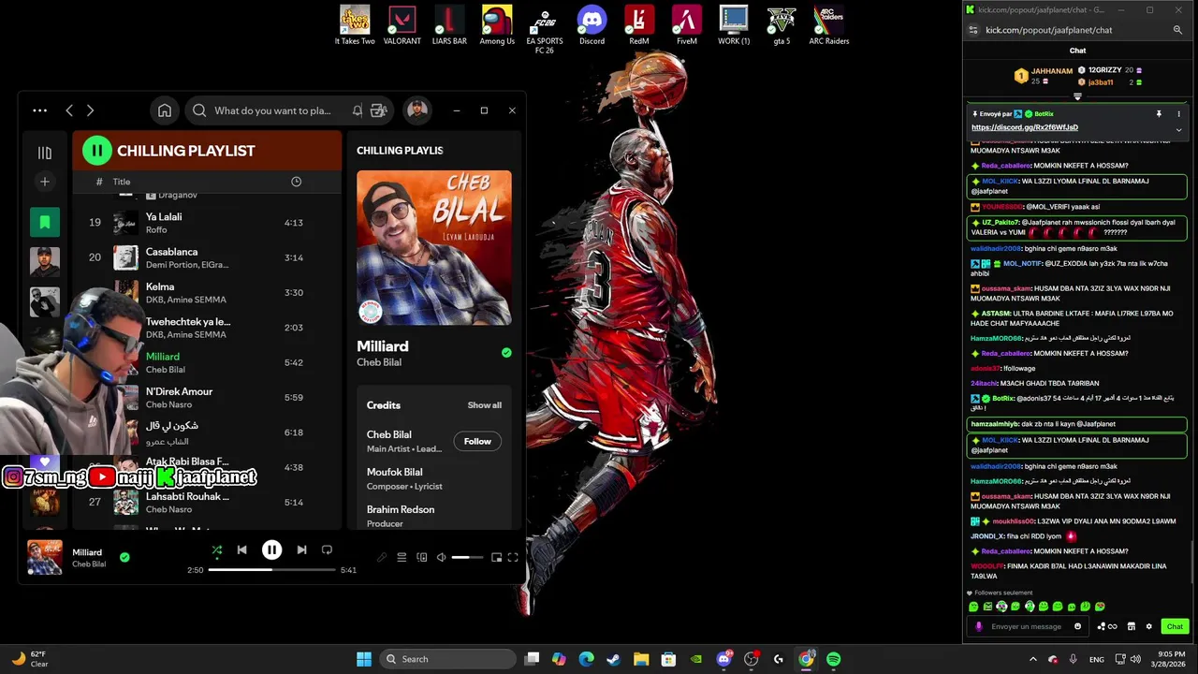Toggle the saved checkmark in Now Playing panel
Image resolution: width=1198 pixels, height=674 pixels.
click(x=506, y=353)
